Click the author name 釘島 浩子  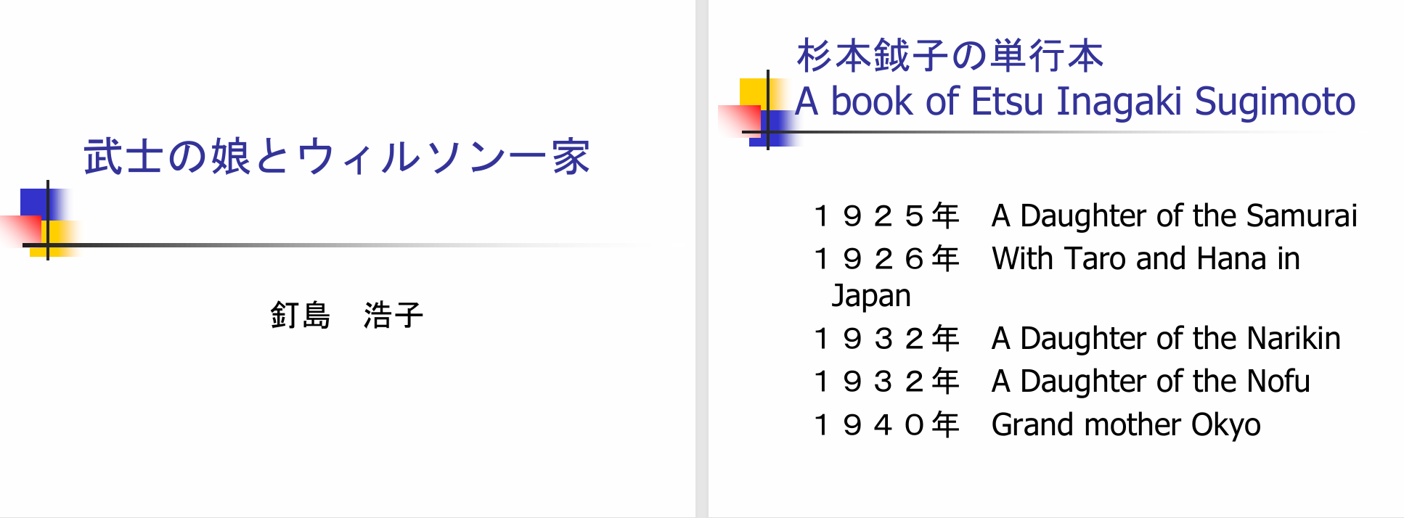346,316
